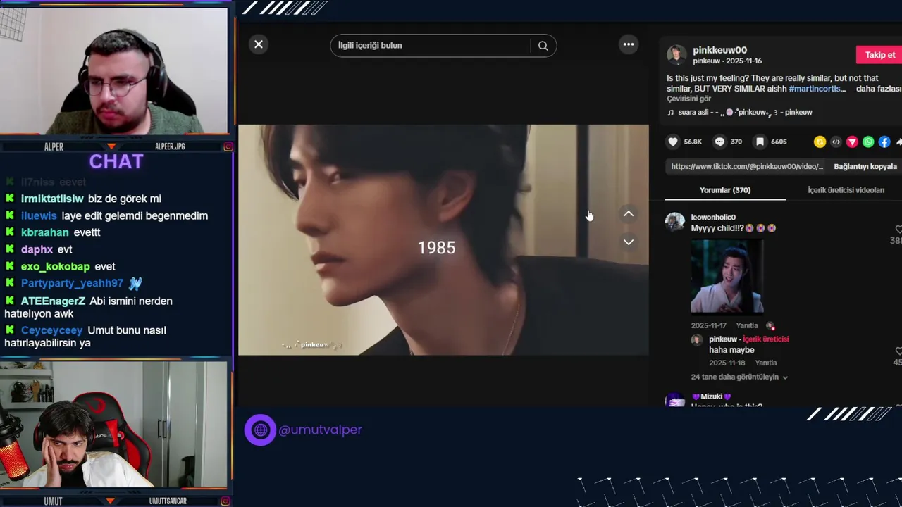This screenshot has width=902, height=507.
Task: Like leowonholic0's comment heart
Action: (898, 230)
